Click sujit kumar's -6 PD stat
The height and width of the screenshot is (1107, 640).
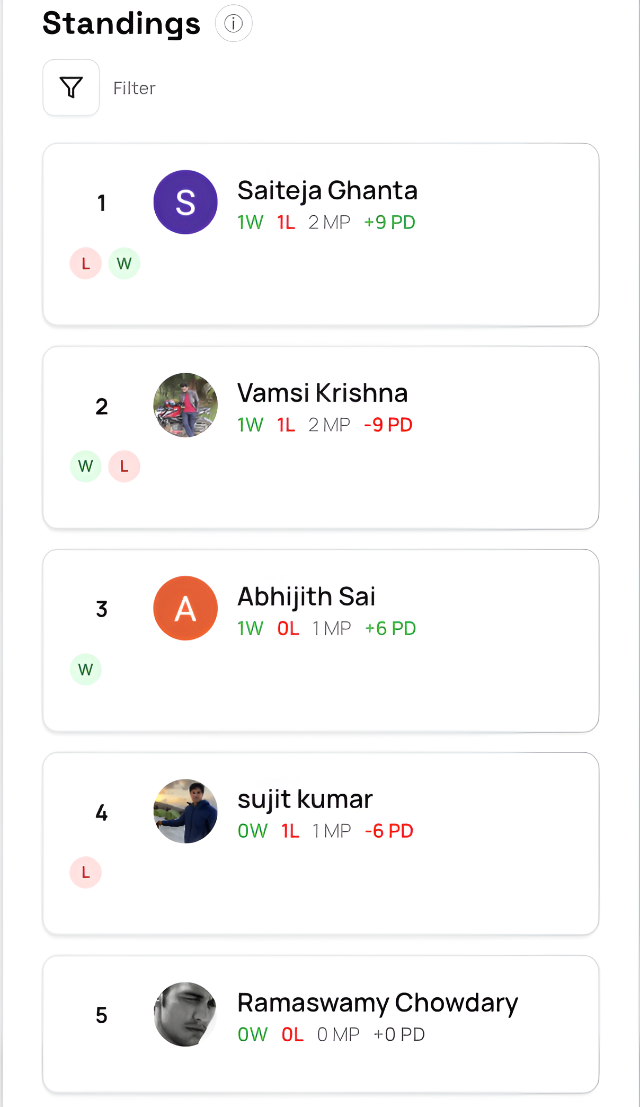pyautogui.click(x=389, y=831)
